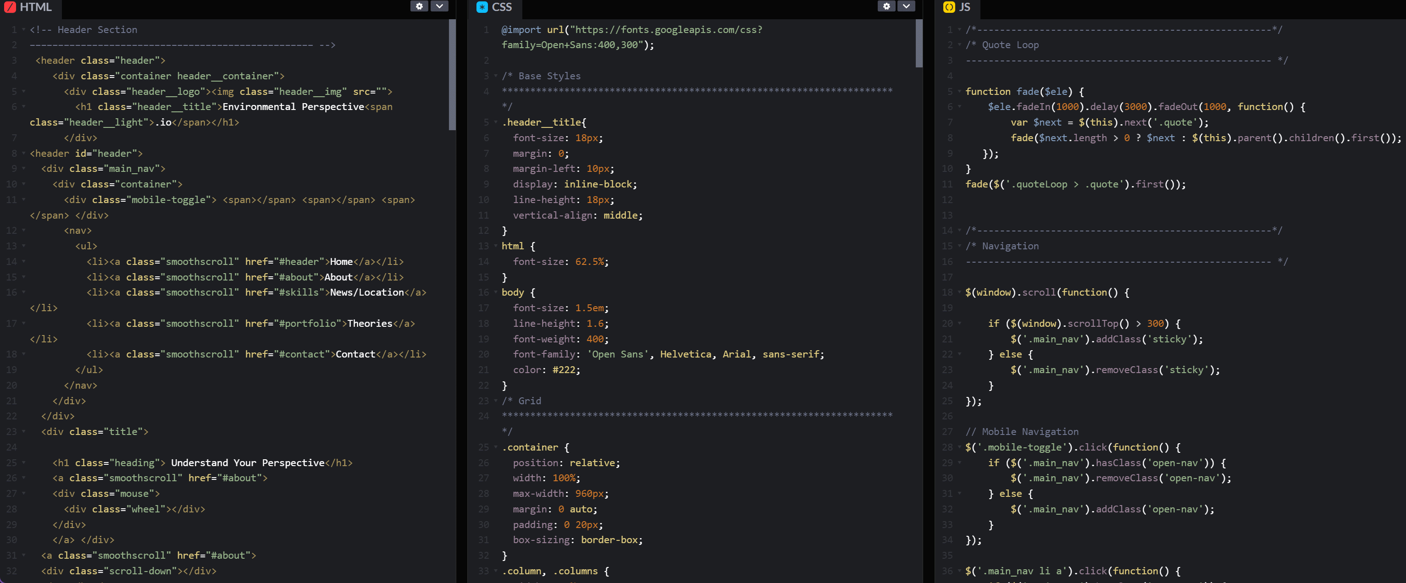Fold the ul element at HTML line 13
The image size is (1406, 583).
[x=23, y=247]
